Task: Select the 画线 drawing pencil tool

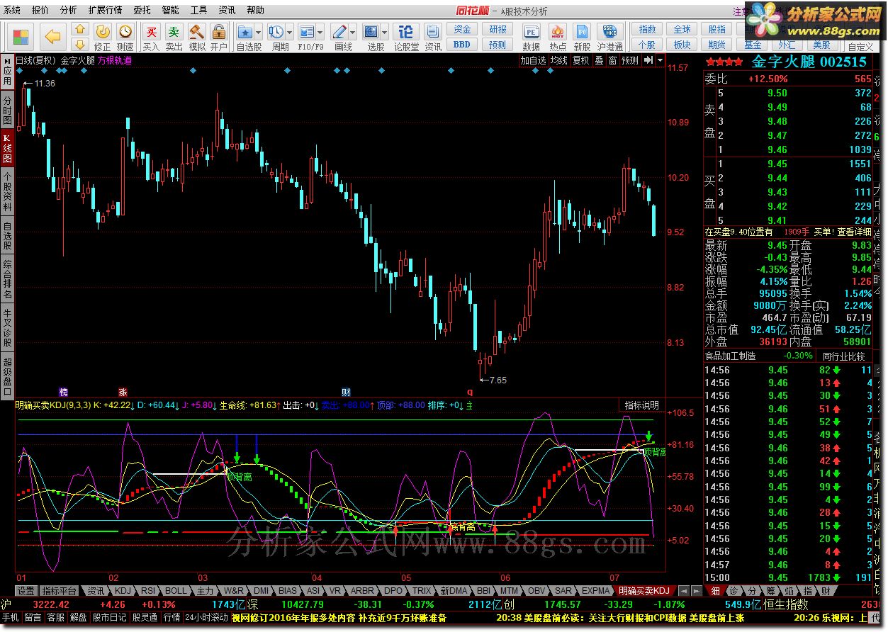Action: [x=339, y=32]
